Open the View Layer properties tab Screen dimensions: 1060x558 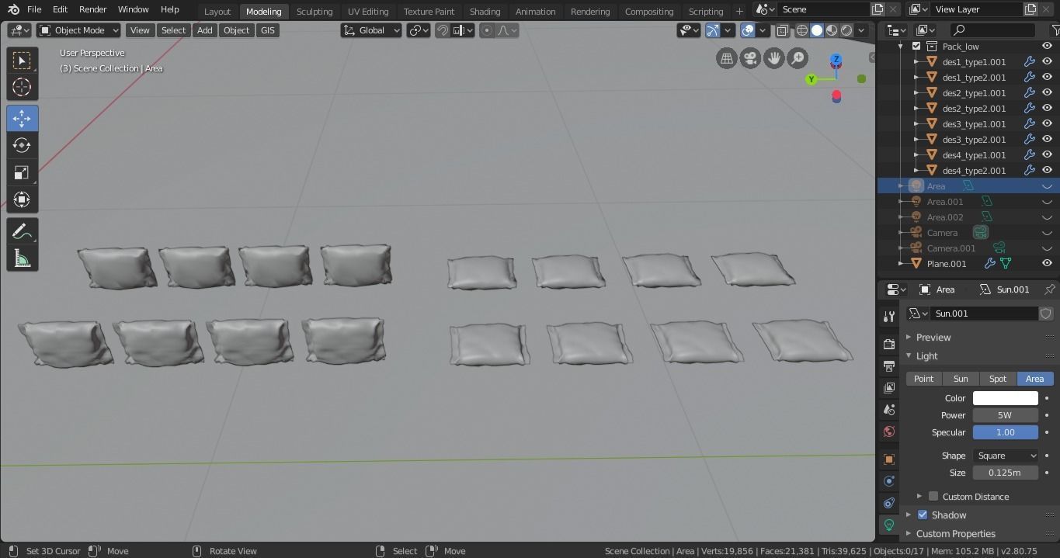click(889, 387)
